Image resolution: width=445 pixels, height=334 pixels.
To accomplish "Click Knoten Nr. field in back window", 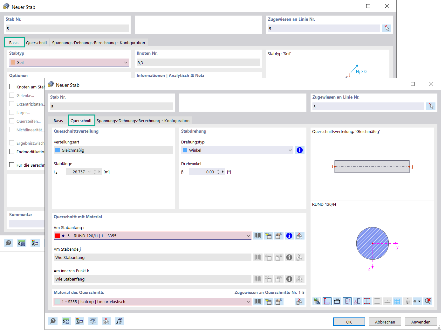I will (198, 62).
